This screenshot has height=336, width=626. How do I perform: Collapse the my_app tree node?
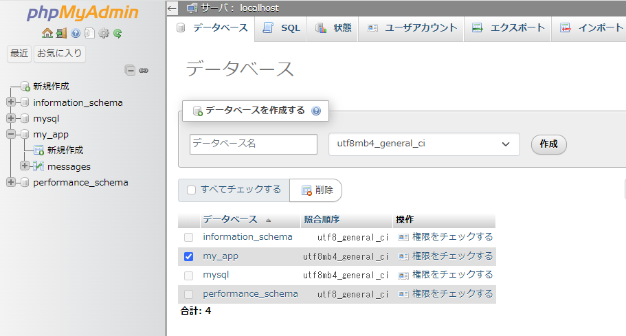pyautogui.click(x=10, y=135)
